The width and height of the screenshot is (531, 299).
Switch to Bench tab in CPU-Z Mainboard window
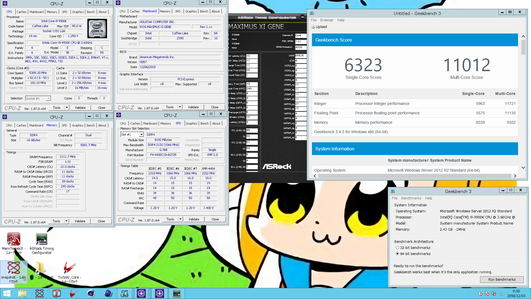[204, 11]
